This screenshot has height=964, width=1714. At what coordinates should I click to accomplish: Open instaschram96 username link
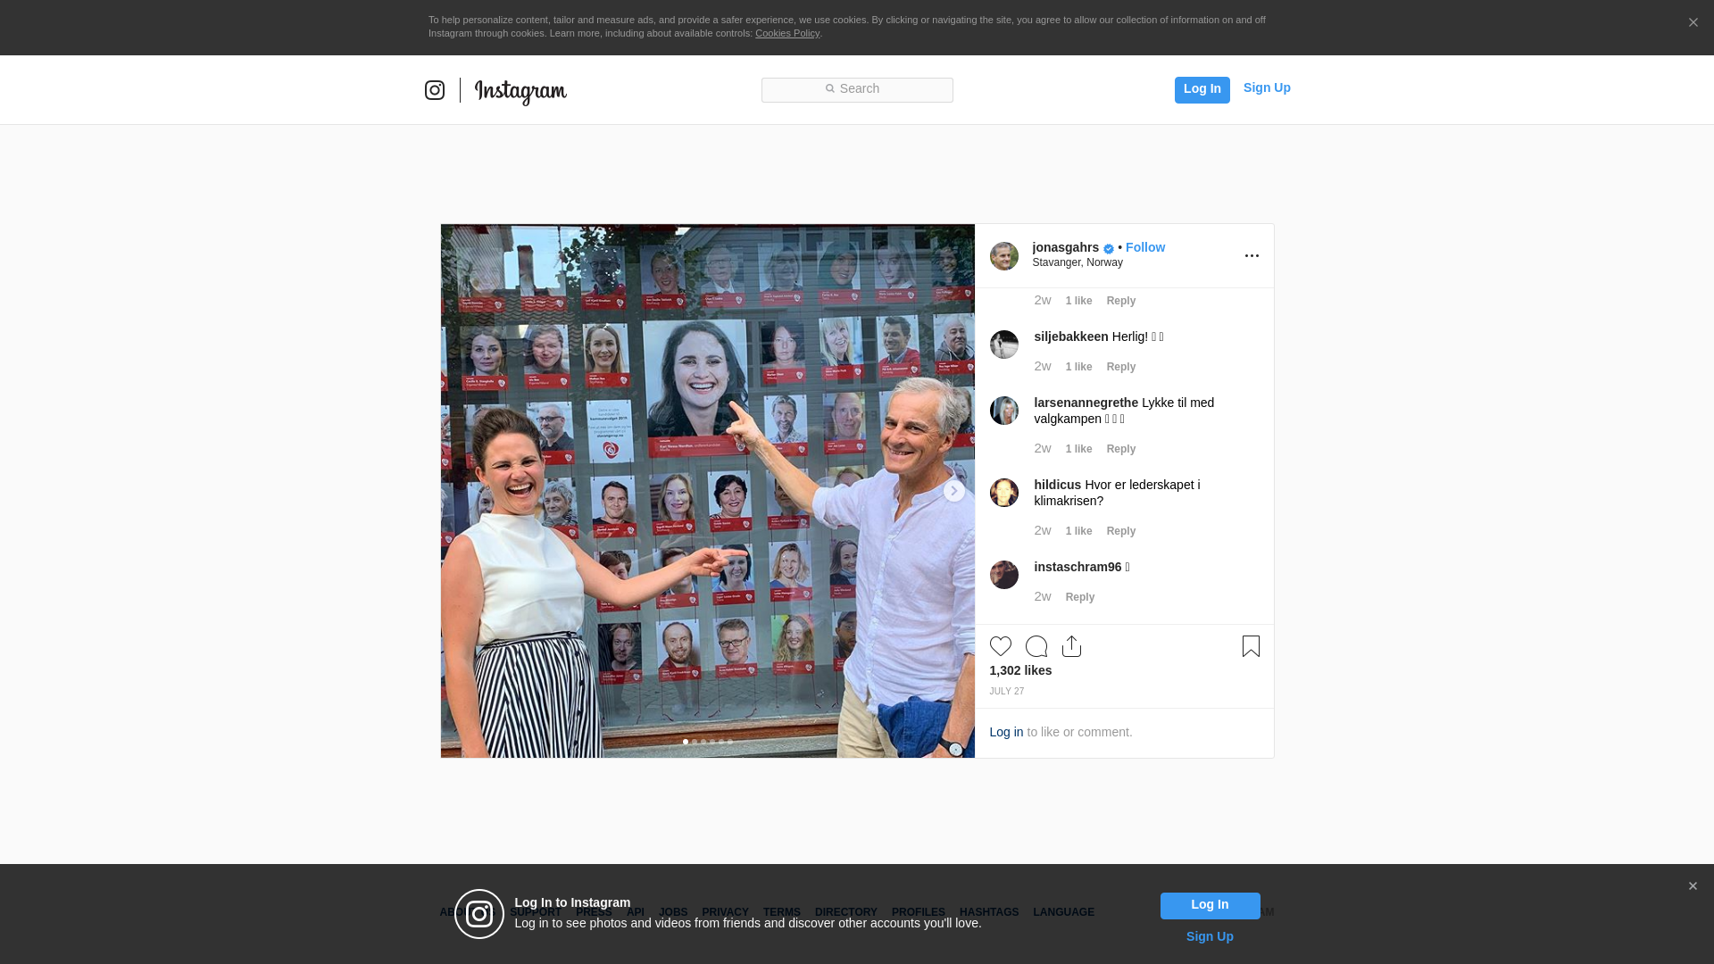point(1078,567)
